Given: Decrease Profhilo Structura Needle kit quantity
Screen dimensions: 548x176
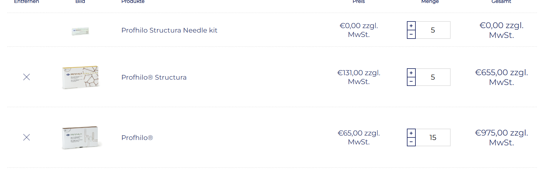Looking at the screenshot, I should tap(411, 34).
